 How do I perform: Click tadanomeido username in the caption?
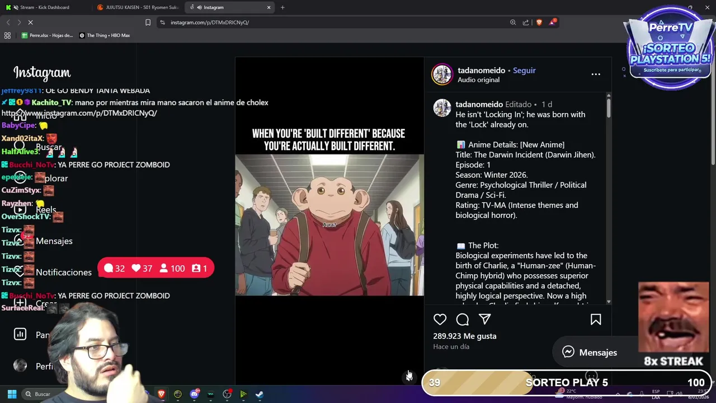479,105
